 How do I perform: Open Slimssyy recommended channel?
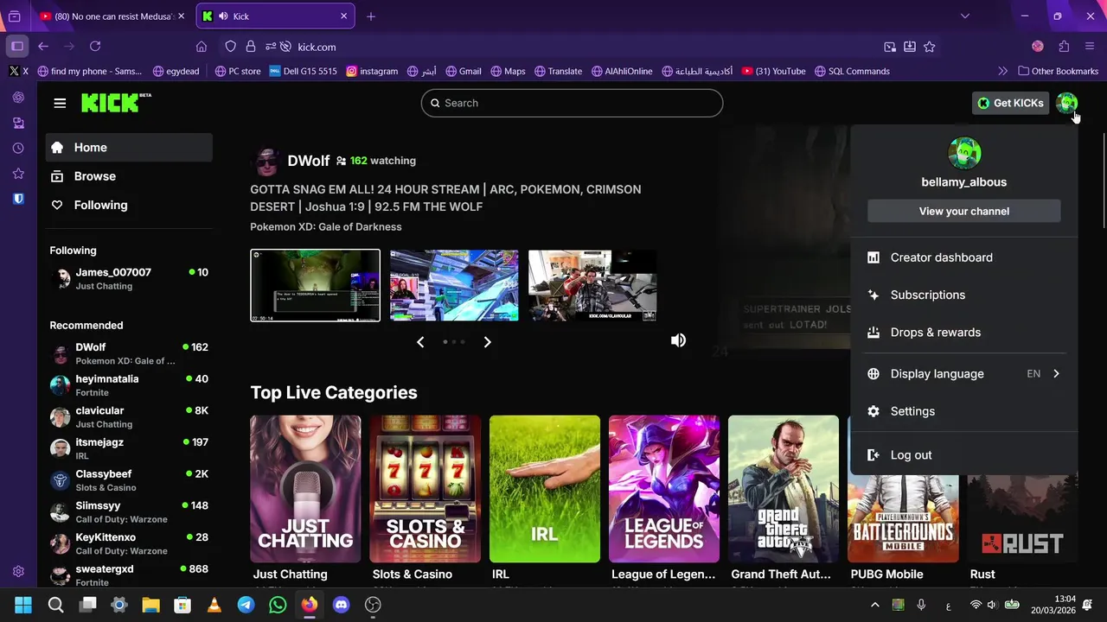pos(129,511)
